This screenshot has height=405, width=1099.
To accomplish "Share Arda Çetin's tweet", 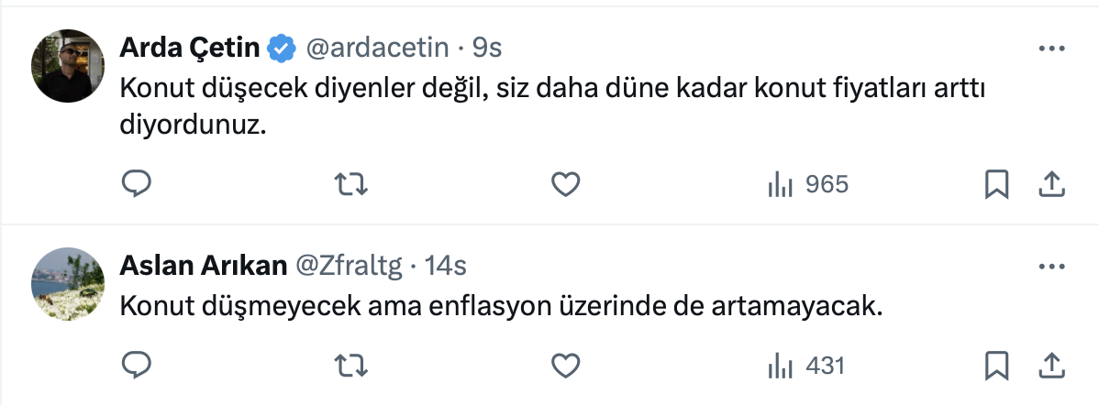I will point(1050,185).
